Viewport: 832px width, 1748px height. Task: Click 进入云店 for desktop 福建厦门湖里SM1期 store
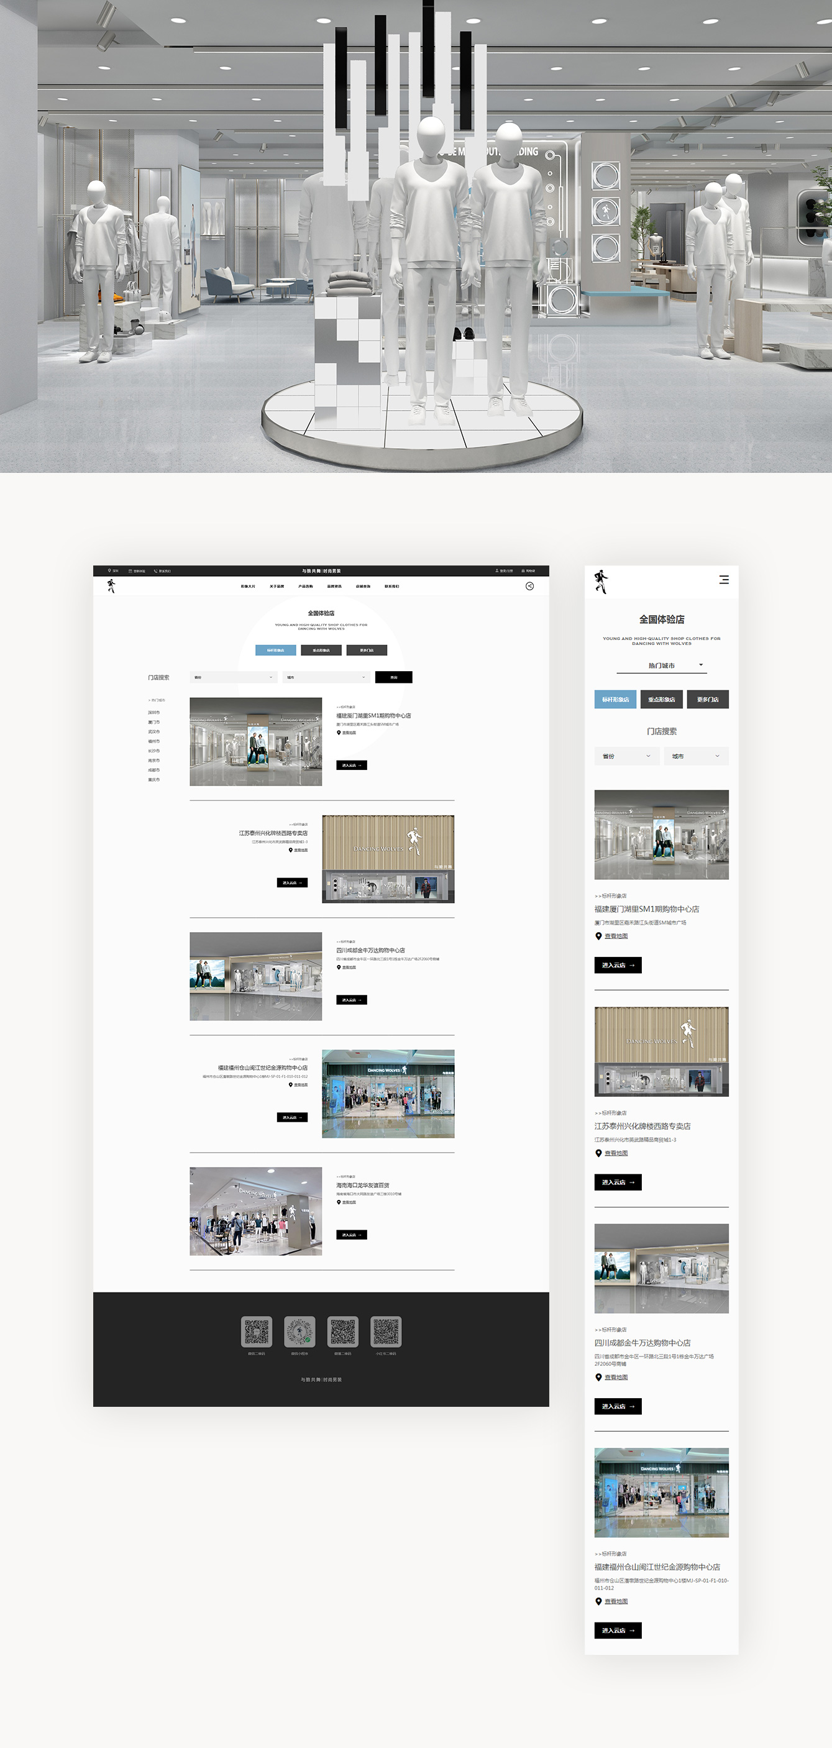pyautogui.click(x=352, y=766)
